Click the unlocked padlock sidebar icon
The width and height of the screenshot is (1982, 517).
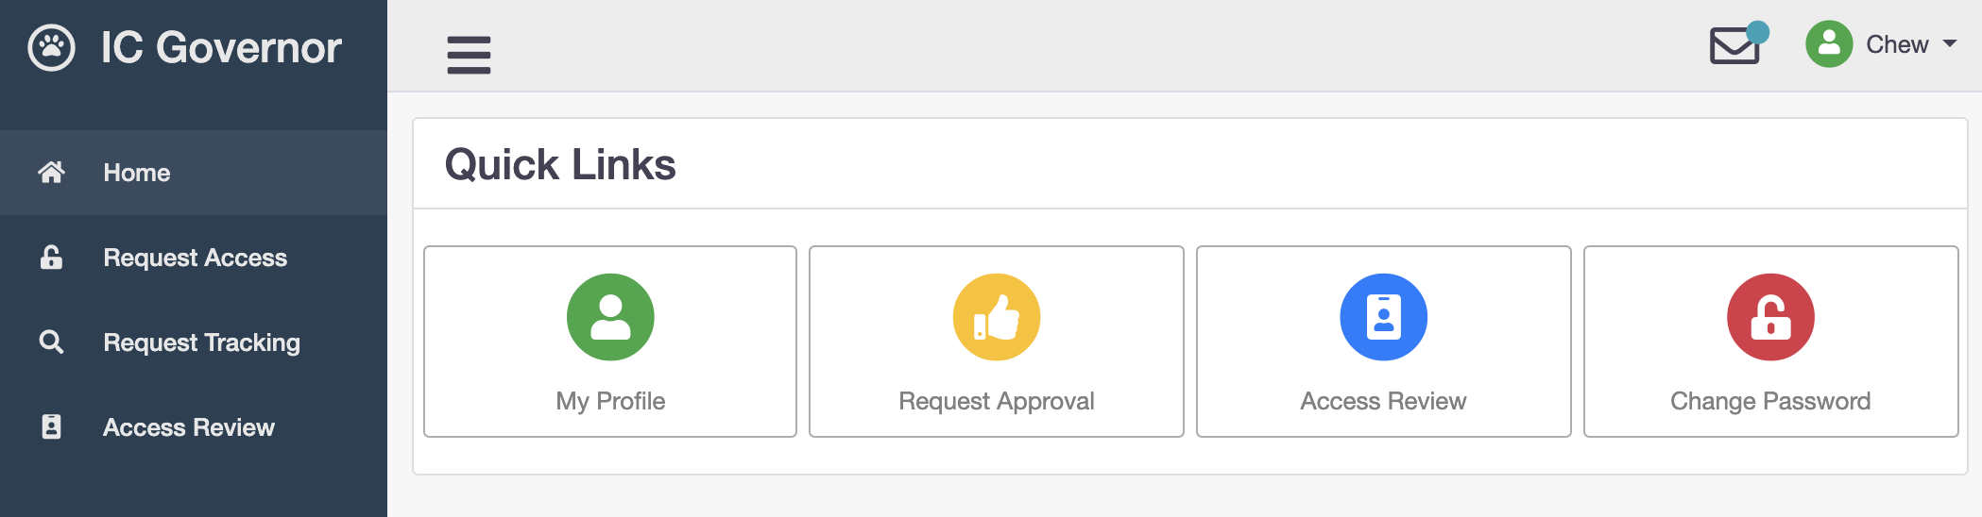(51, 257)
